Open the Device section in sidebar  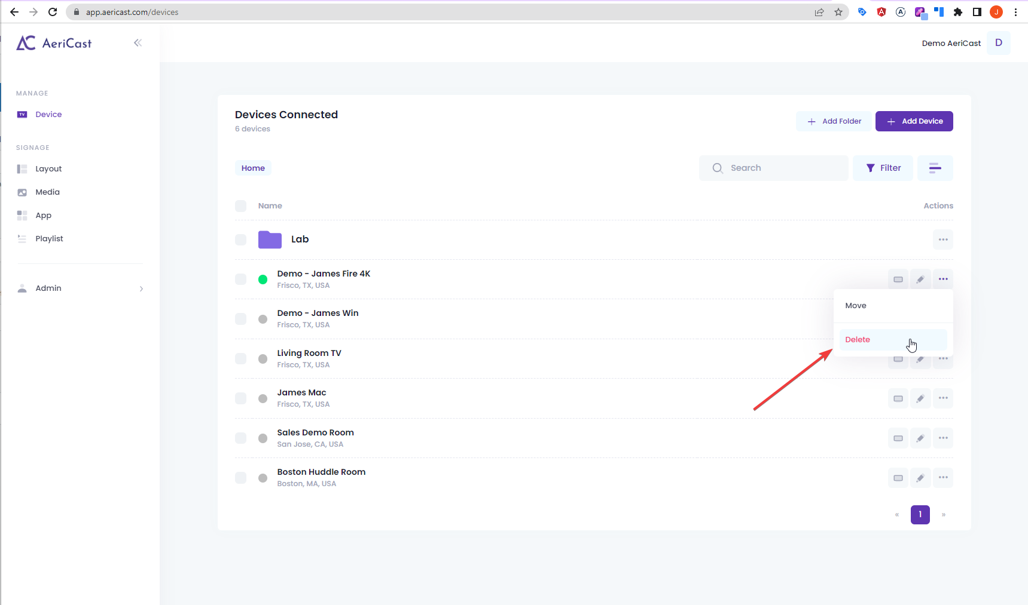48,114
